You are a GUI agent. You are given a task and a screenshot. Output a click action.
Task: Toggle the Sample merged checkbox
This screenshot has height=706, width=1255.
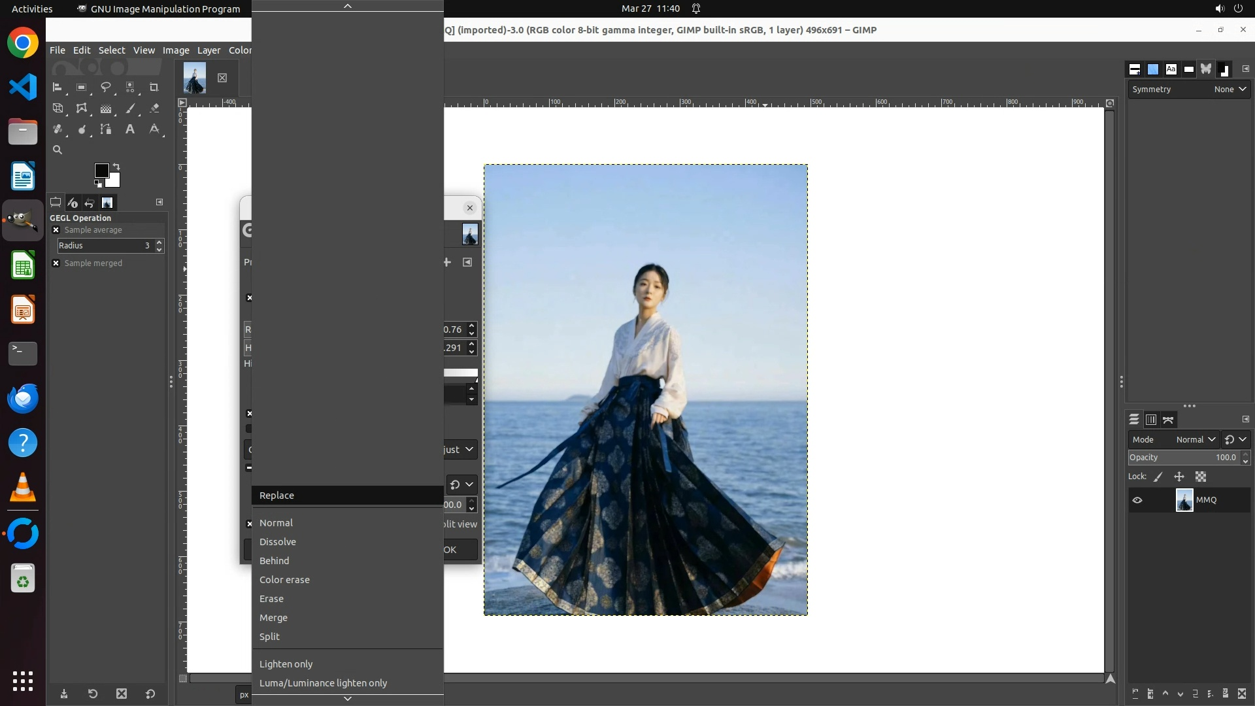click(x=56, y=263)
